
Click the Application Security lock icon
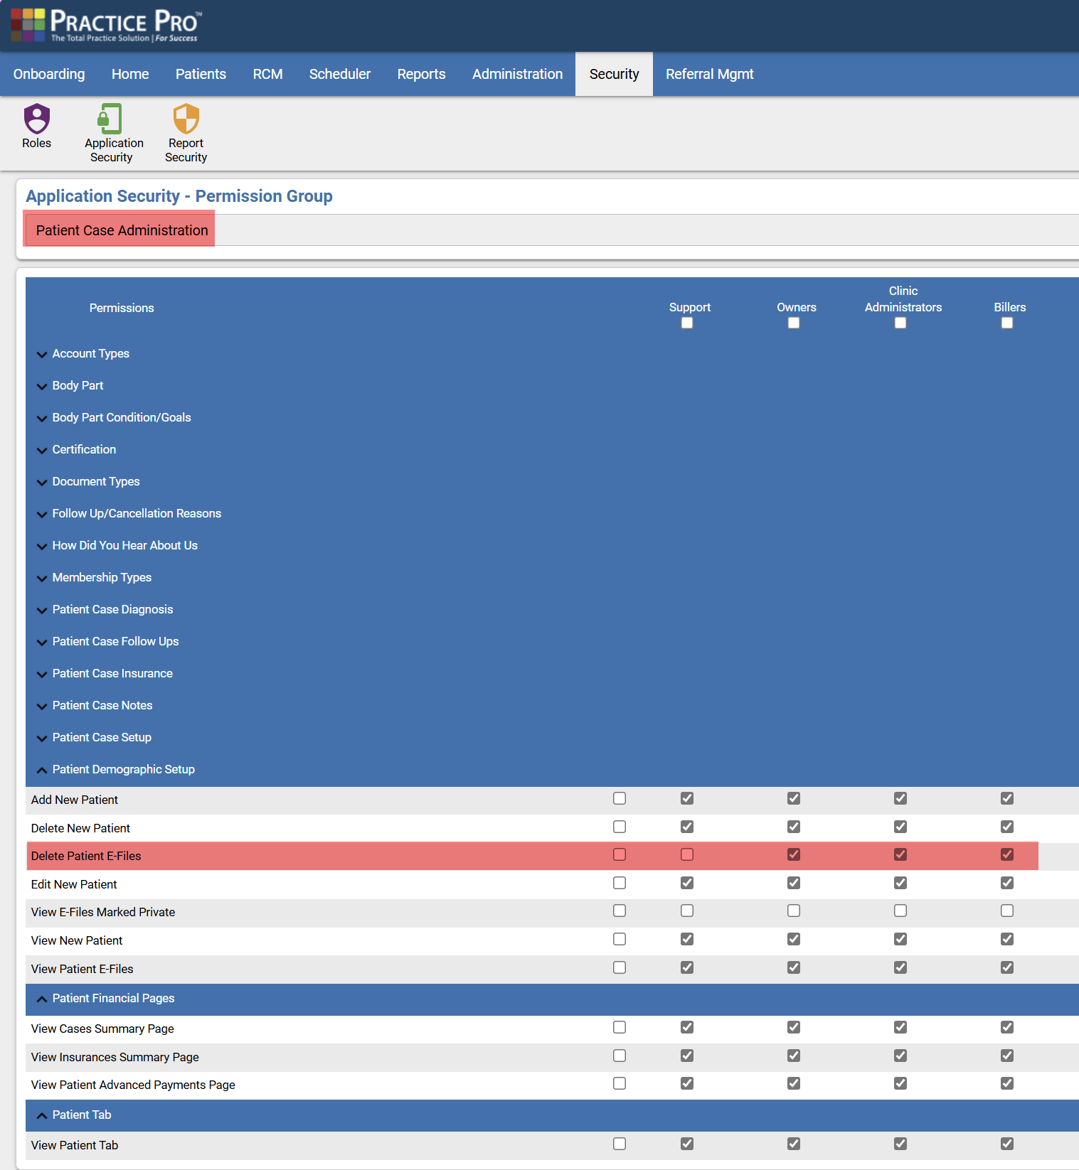[110, 119]
